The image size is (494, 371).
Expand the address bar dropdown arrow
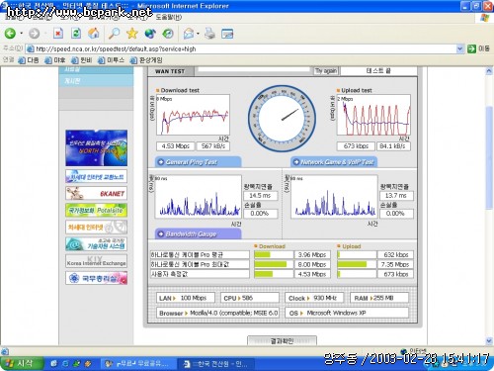460,48
